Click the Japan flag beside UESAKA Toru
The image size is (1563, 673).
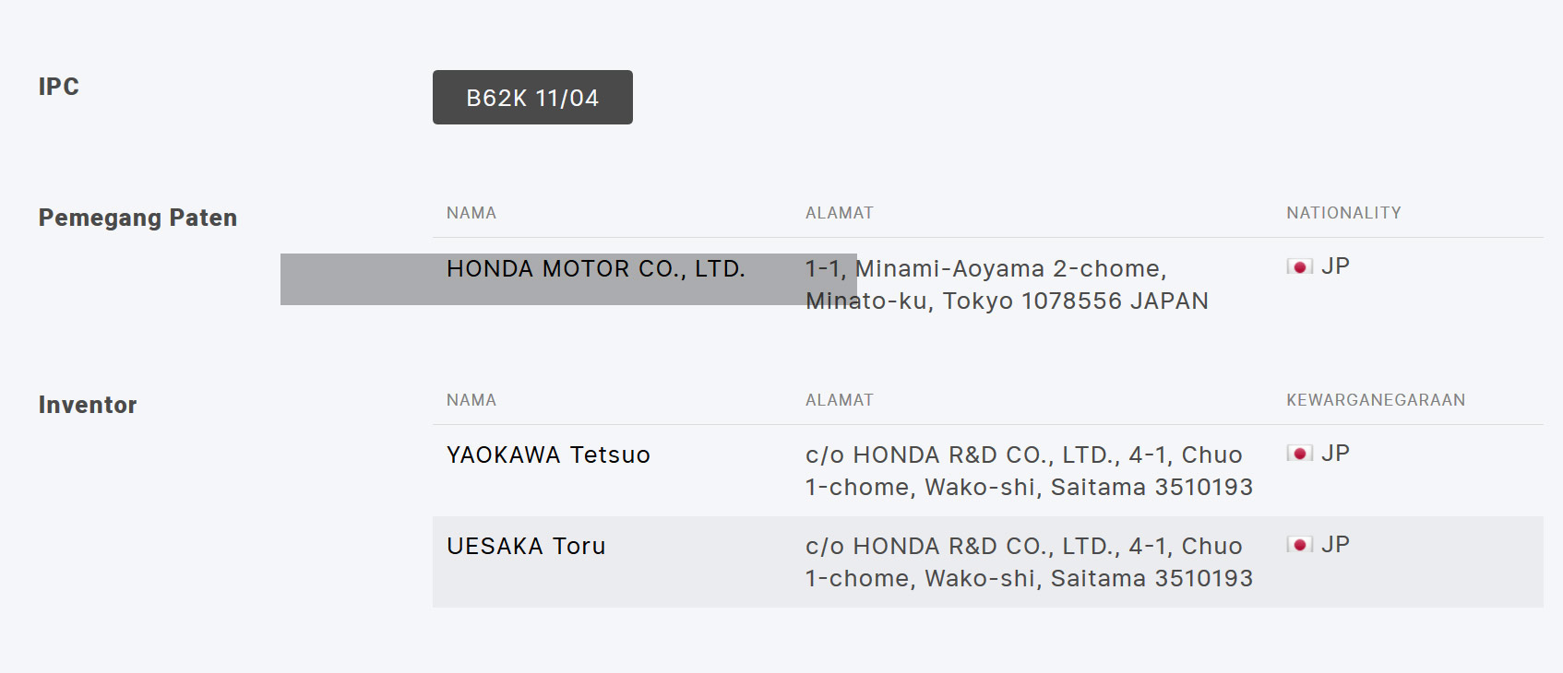coord(1300,544)
